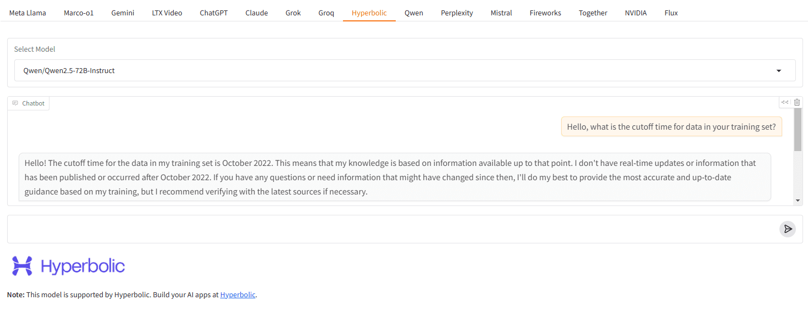
Task: Follow the Hyperbolic link in the note
Action: (238, 295)
